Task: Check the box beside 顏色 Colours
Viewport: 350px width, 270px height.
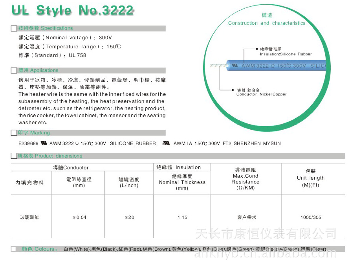Action: (14, 249)
